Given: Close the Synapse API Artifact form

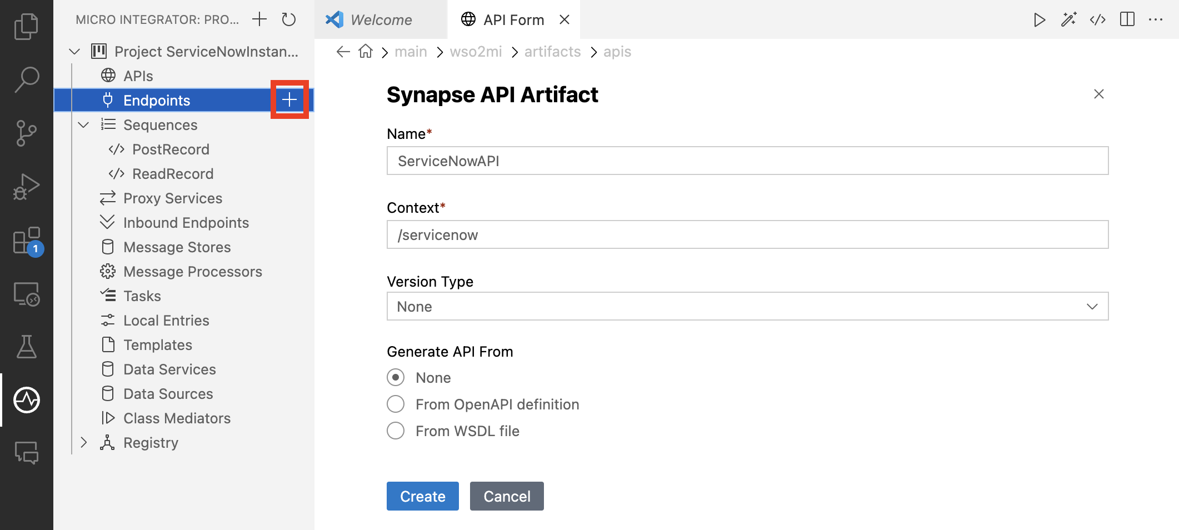Looking at the screenshot, I should [1098, 94].
